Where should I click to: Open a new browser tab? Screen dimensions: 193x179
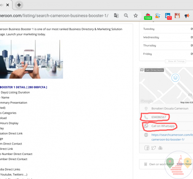point(19,5)
